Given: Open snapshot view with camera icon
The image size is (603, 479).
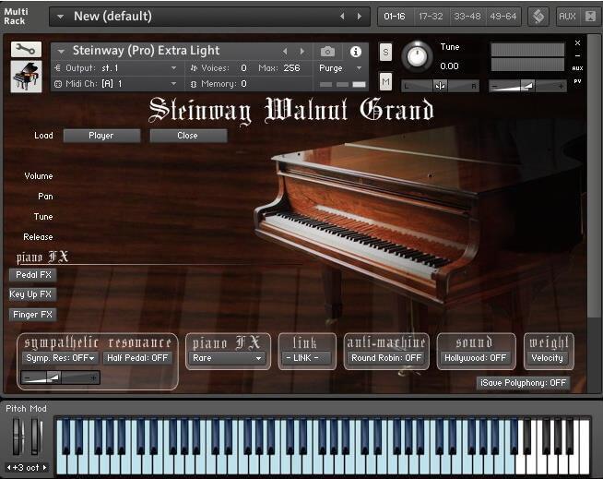Looking at the screenshot, I should point(327,51).
